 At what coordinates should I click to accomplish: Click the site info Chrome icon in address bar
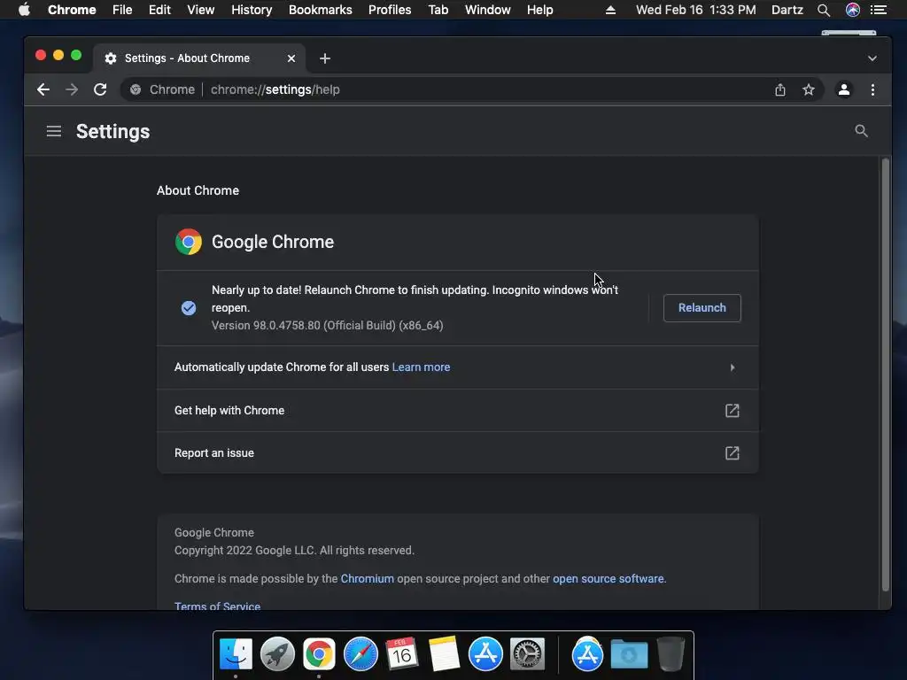(x=136, y=89)
